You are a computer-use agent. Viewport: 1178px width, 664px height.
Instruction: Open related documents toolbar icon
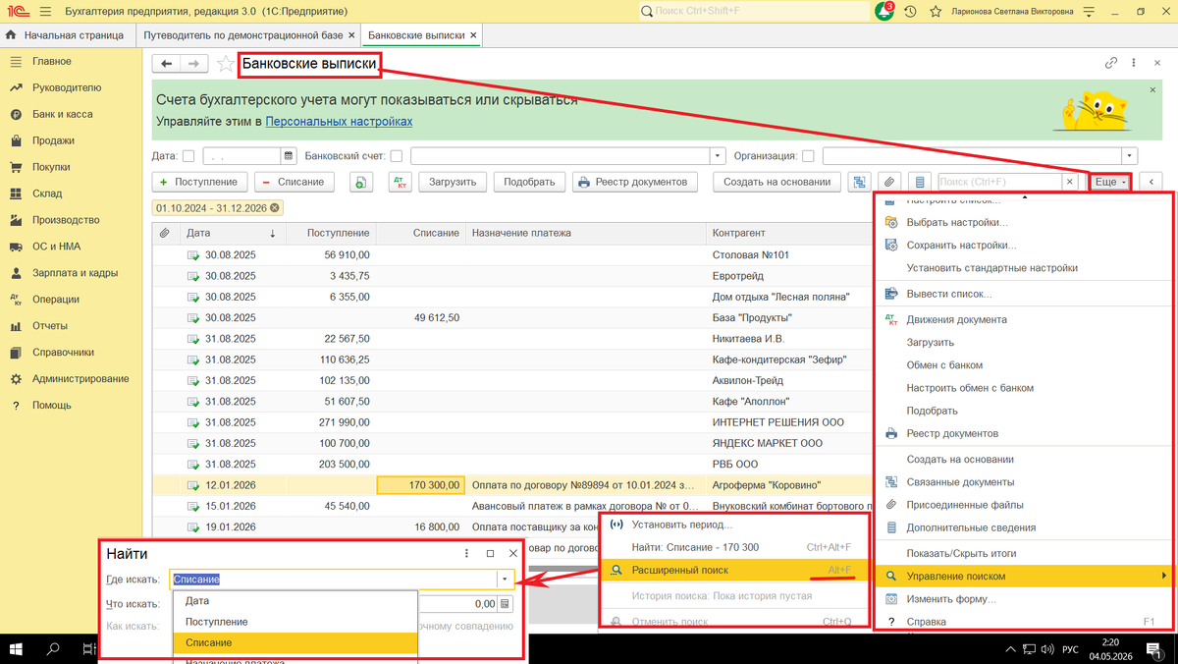click(860, 182)
